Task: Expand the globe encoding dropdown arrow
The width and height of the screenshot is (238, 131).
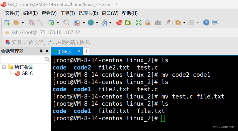Action: click(97, 23)
